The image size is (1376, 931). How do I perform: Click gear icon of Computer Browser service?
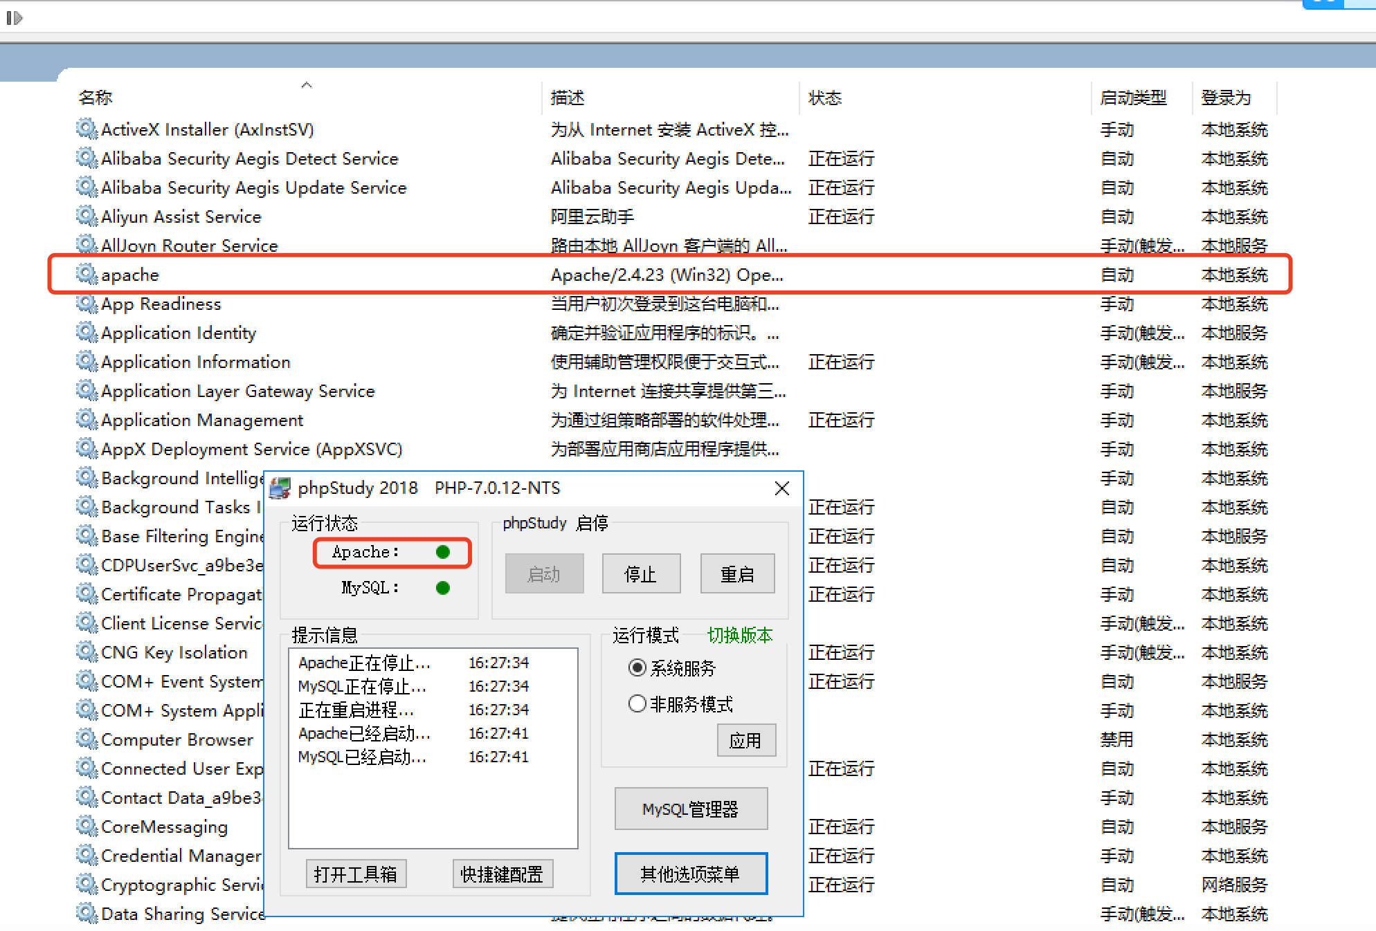(87, 739)
